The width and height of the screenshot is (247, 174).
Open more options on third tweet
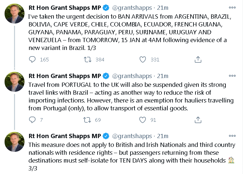click(232, 136)
